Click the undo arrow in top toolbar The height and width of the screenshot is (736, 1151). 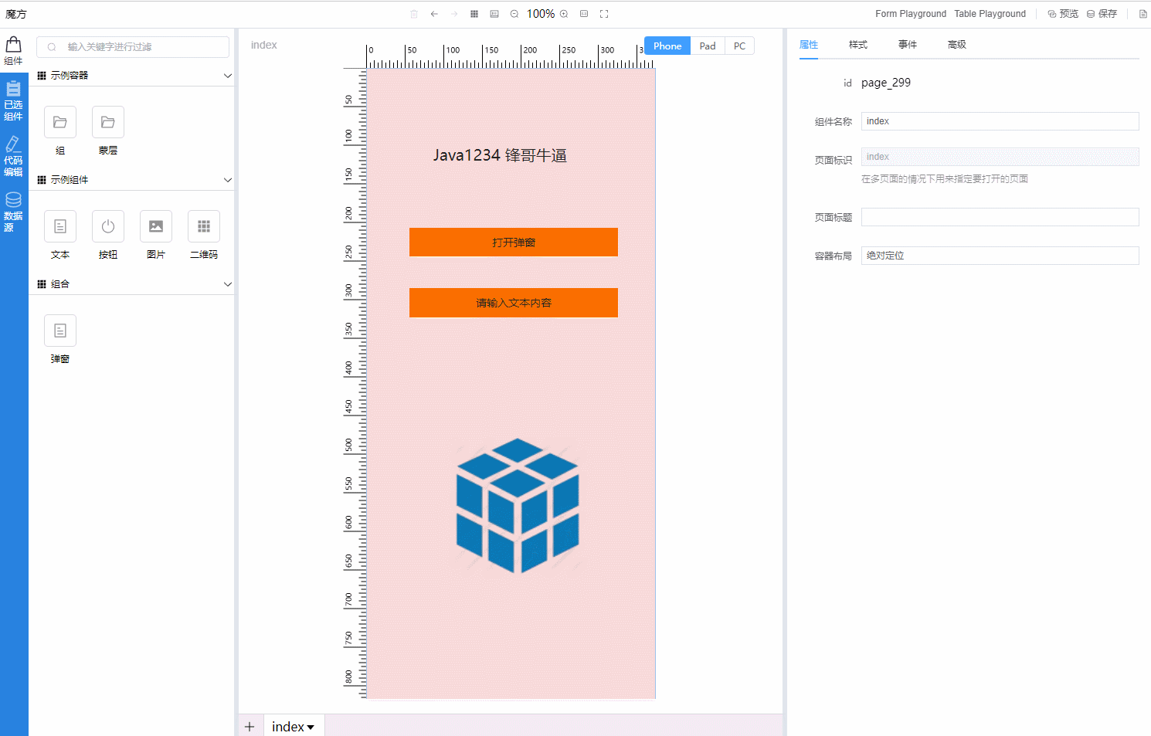(434, 14)
